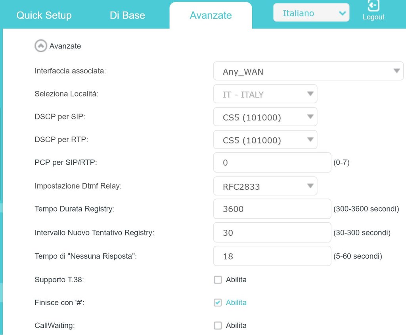Image resolution: width=406 pixels, height=335 pixels.
Task: Click the DSCP per SIP label
Action: pos(60,117)
